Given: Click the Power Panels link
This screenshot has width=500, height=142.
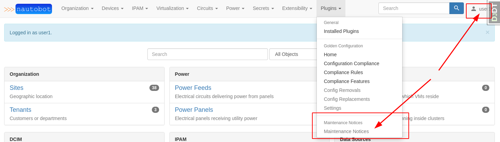Looking at the screenshot, I should tap(194, 110).
